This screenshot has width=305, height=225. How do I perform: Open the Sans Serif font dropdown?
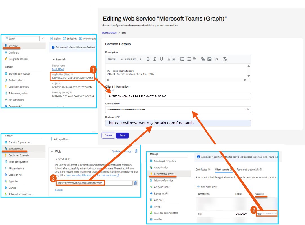[x=133, y=59]
